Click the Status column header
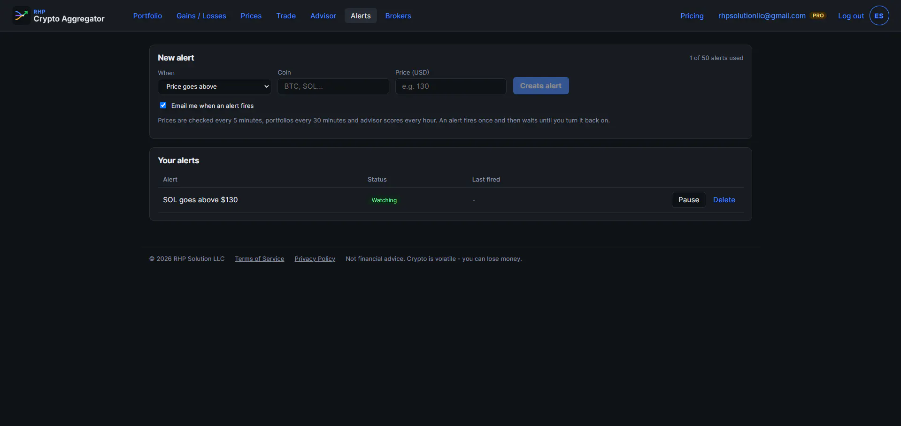Screen dimensions: 901x426 pyautogui.click(x=377, y=179)
